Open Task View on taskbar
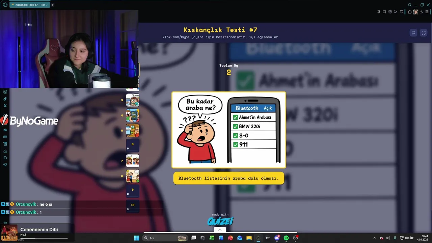This screenshot has width=432, height=243. tap(193, 238)
